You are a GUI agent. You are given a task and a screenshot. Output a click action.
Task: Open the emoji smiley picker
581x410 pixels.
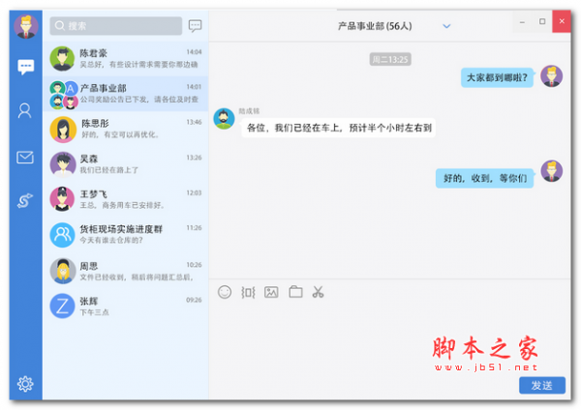point(225,292)
